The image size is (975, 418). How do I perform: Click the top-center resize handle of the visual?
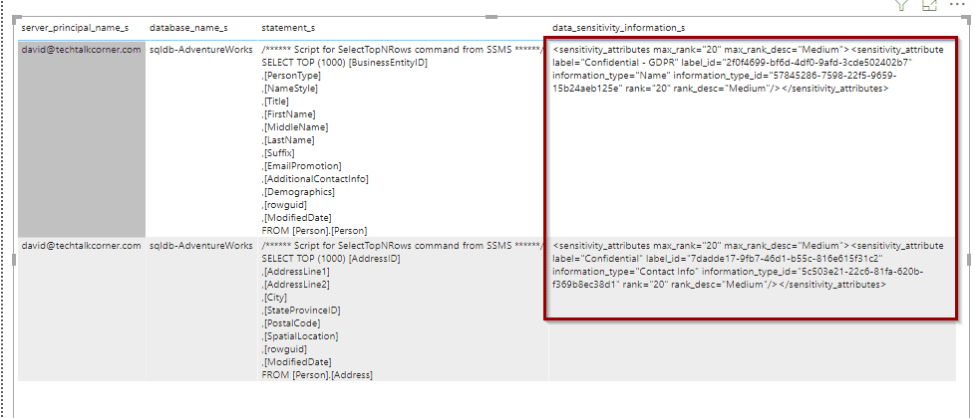tap(491, 17)
